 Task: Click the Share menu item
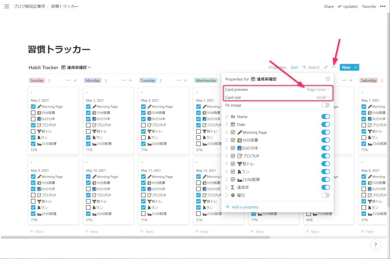tap(329, 6)
